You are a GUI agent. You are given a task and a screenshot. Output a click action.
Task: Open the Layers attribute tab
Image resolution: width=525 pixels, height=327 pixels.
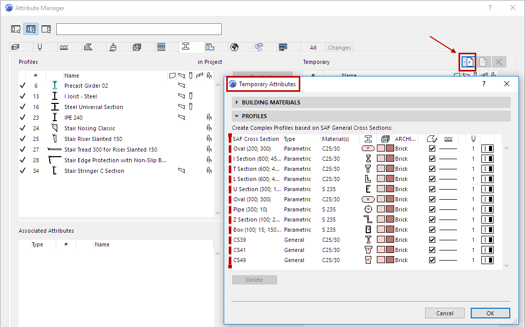pos(15,47)
